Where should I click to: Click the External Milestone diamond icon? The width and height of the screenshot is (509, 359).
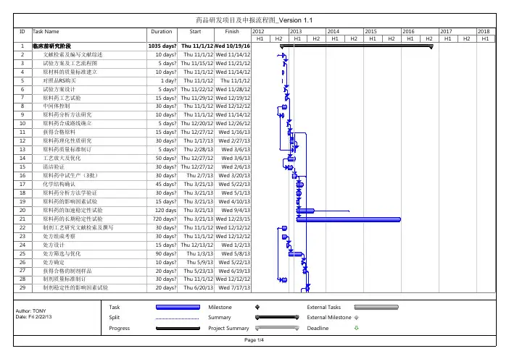pyautogui.click(x=356, y=317)
